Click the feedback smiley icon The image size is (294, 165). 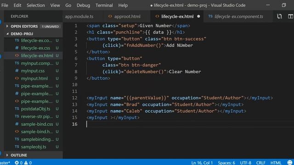tap(290, 162)
